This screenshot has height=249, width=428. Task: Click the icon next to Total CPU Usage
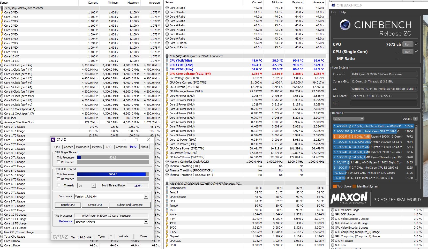click(x=2, y=237)
